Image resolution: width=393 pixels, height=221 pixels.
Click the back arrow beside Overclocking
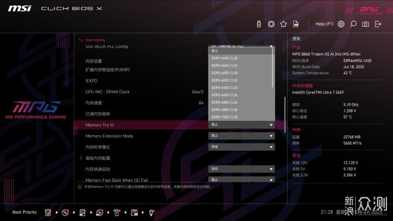81,40
